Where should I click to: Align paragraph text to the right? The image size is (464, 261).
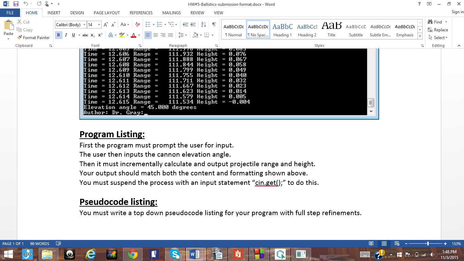163,35
